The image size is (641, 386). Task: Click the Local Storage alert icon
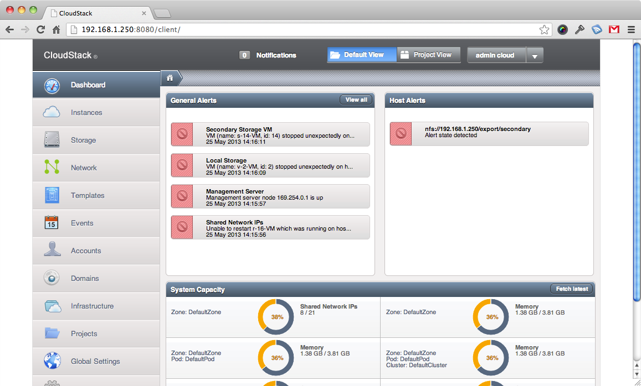[x=182, y=165]
